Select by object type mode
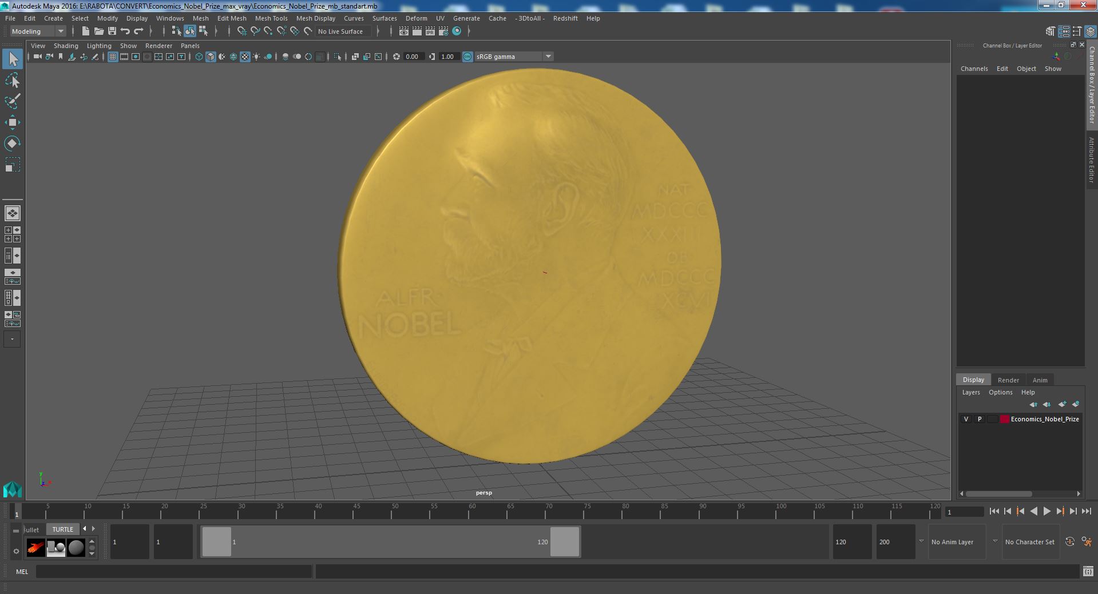The width and height of the screenshot is (1098, 594). 189,31
